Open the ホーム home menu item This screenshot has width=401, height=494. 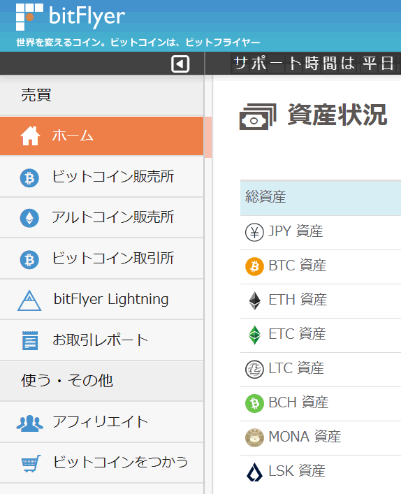[x=102, y=136]
